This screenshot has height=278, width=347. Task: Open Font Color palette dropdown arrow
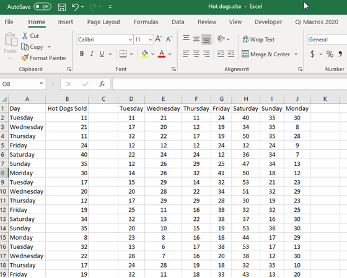click(170, 54)
